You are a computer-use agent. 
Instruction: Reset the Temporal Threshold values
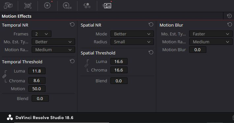pos(72,61)
